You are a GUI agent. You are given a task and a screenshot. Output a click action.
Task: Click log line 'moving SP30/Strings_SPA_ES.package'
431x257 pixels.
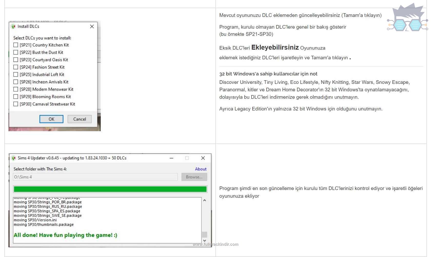(x=47, y=211)
